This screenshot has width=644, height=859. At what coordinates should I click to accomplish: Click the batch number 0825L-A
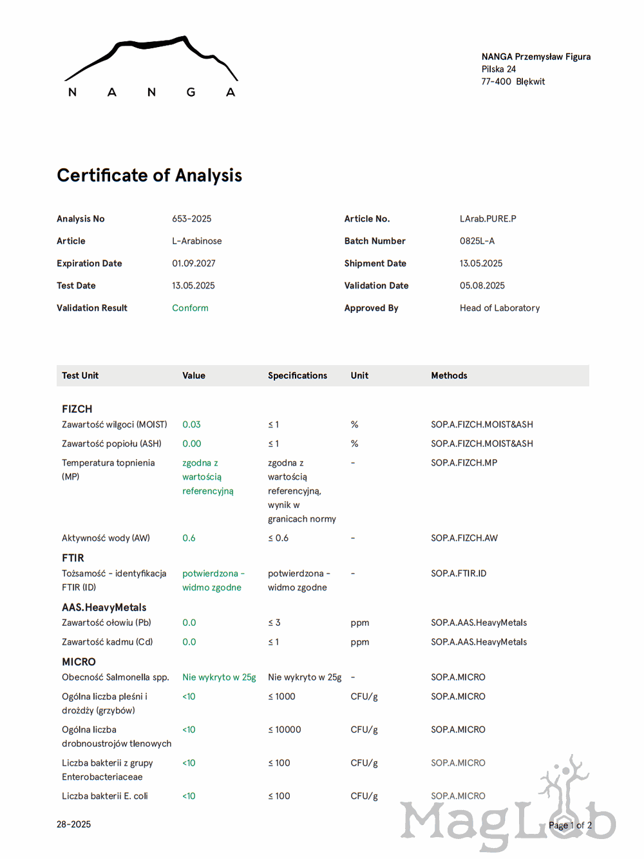(x=477, y=241)
